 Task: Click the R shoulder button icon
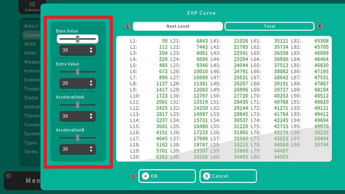pos(320,26)
